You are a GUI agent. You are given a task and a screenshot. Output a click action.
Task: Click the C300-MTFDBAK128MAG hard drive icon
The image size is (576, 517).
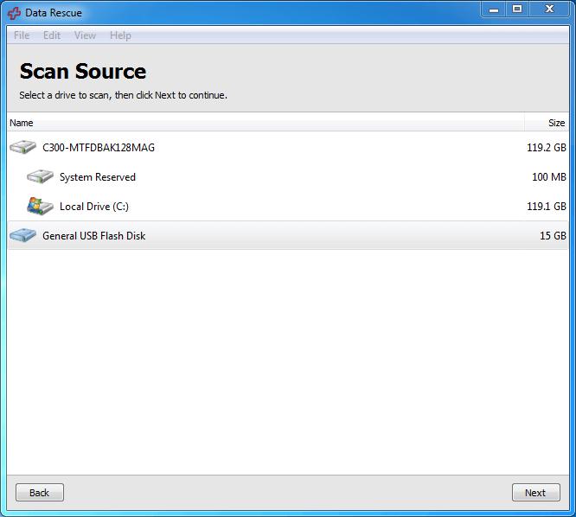point(22,147)
